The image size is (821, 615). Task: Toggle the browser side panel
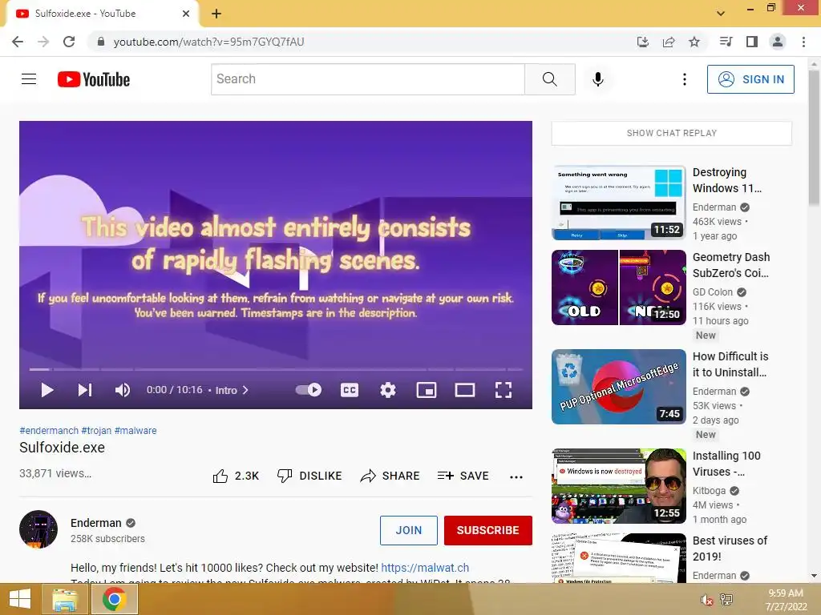(752, 42)
